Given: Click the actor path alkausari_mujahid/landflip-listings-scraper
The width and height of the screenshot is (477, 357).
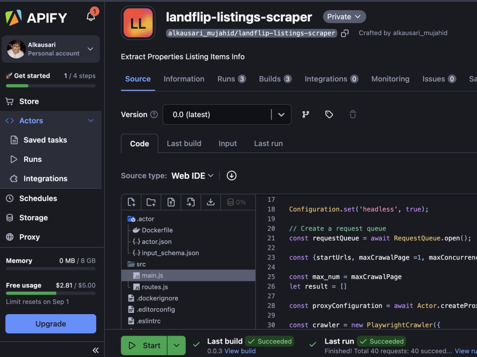Looking at the screenshot, I should coord(251,33).
